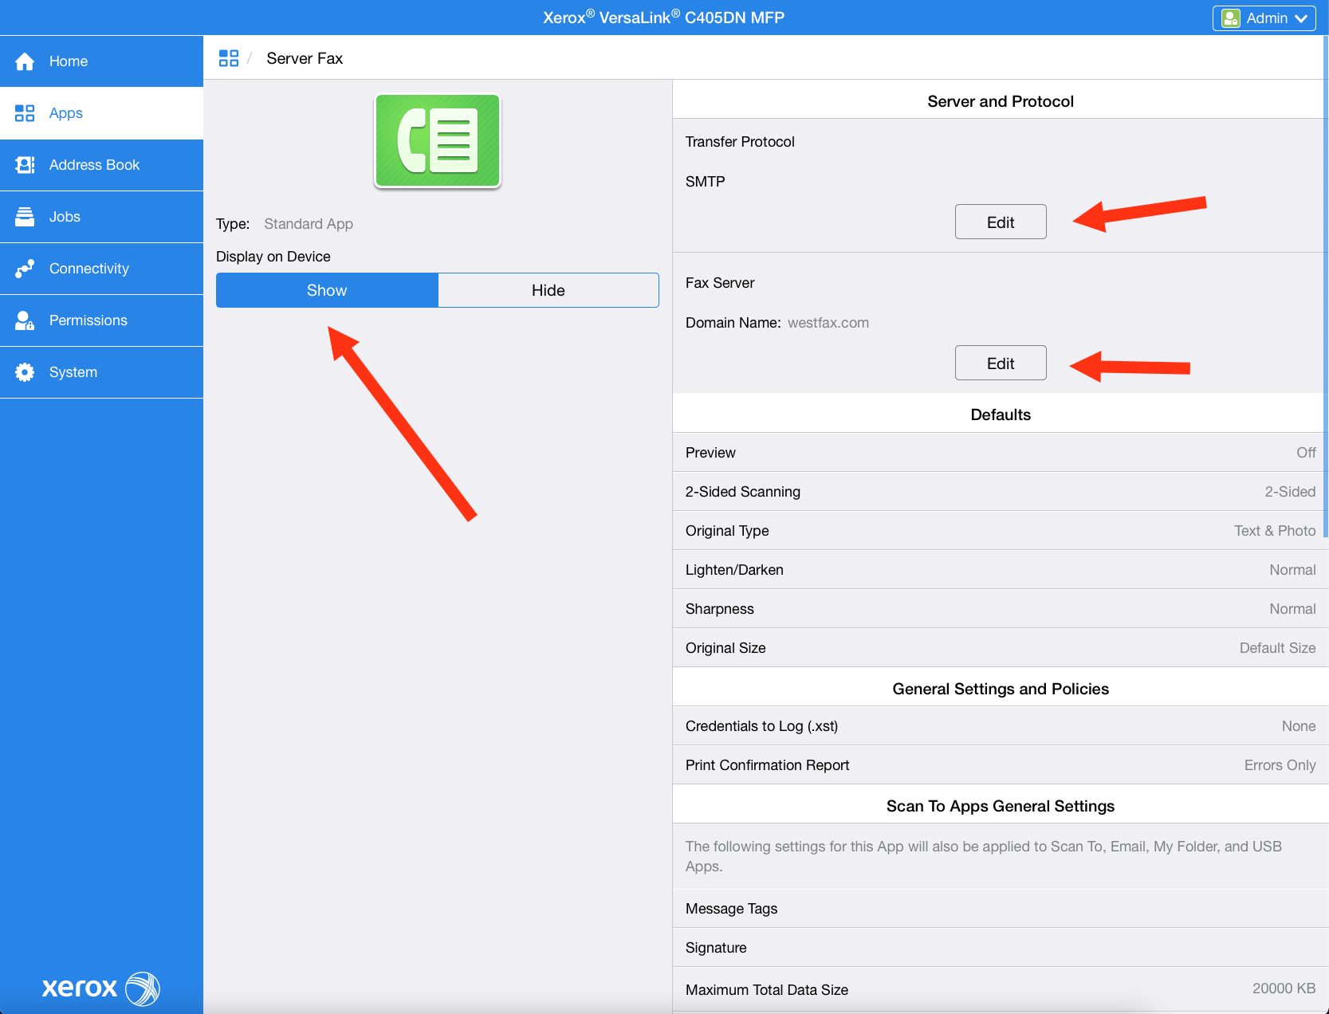Open the apps grid breadcrumb icon
The height and width of the screenshot is (1014, 1329).
click(x=229, y=57)
